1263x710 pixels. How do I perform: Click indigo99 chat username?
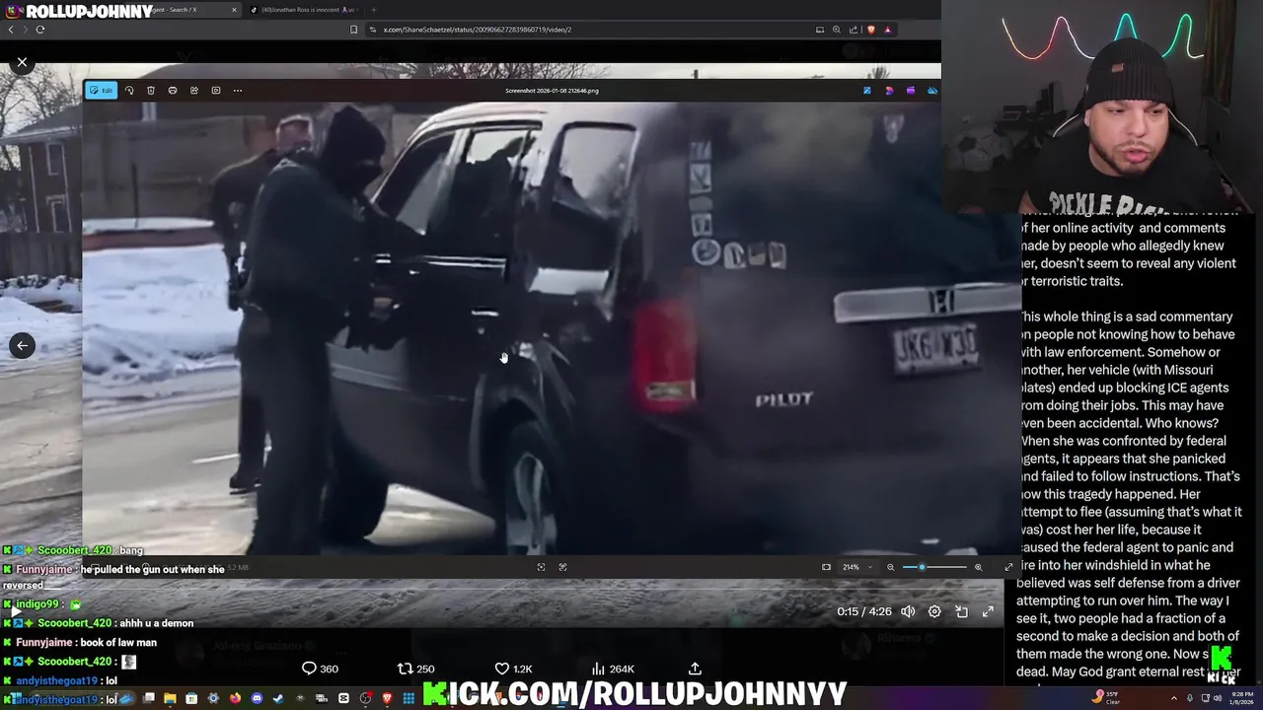[37, 604]
